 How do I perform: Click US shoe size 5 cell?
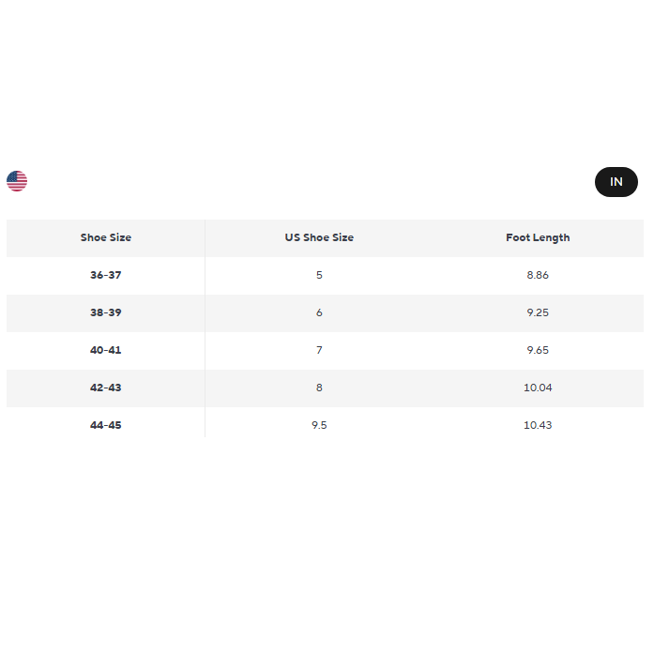coord(319,275)
